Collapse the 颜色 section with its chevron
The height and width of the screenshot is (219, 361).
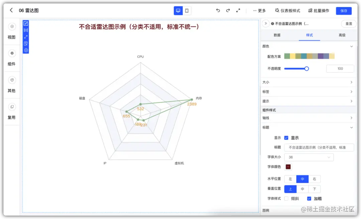(x=352, y=46)
